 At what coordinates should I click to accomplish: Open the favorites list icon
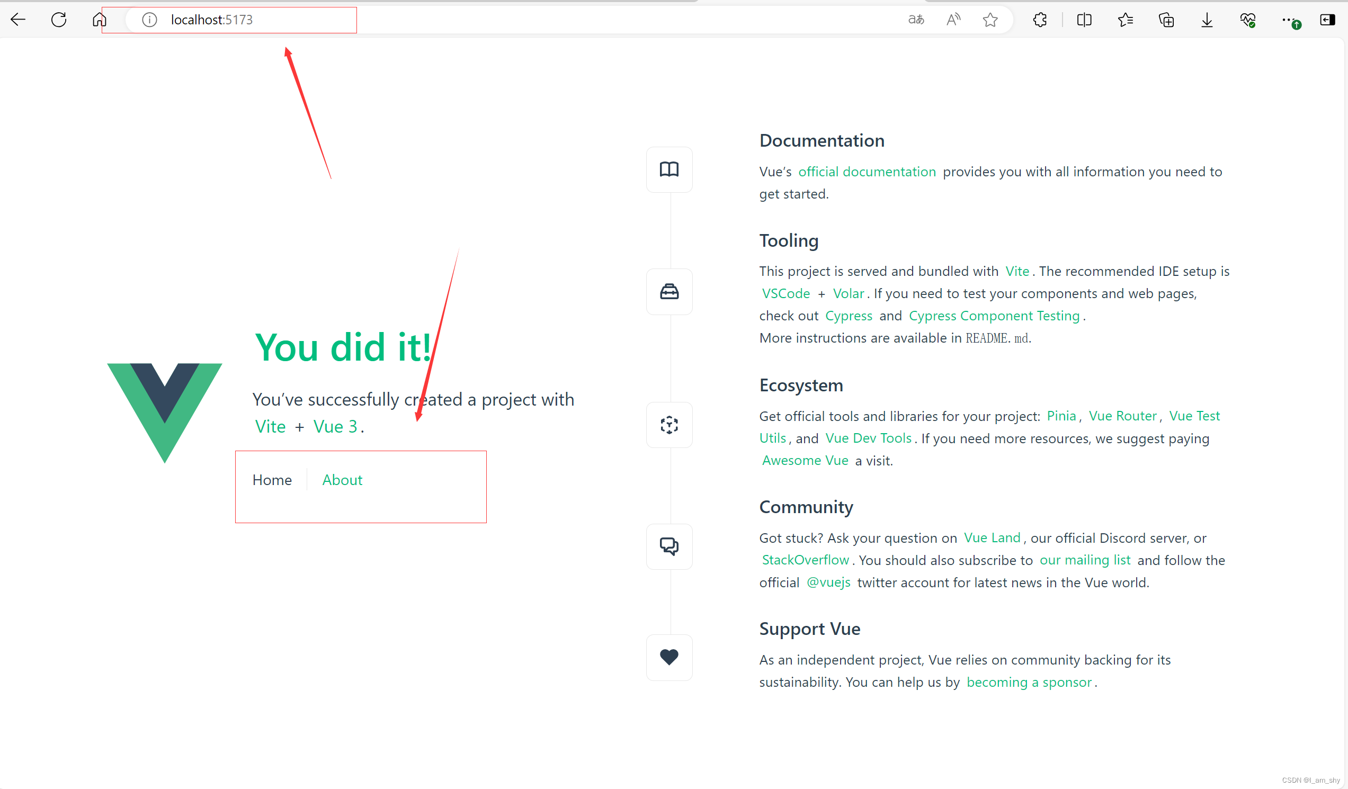(x=1125, y=20)
